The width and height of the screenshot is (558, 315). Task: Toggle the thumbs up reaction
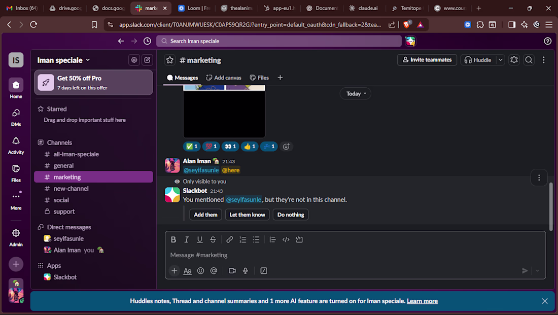250,146
